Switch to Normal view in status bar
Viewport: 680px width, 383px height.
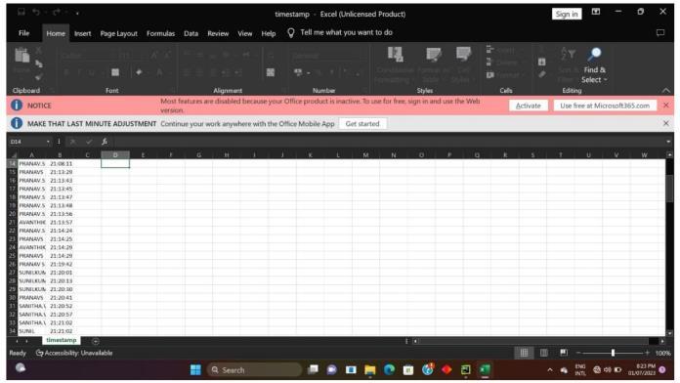pos(524,353)
